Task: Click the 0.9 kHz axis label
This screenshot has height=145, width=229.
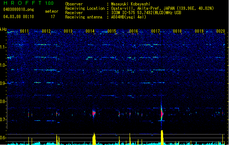Action: pyautogui.click(x=3, y=83)
